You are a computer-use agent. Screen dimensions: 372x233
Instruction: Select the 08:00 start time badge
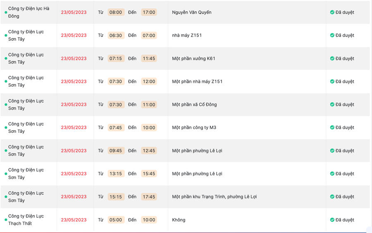click(x=116, y=12)
